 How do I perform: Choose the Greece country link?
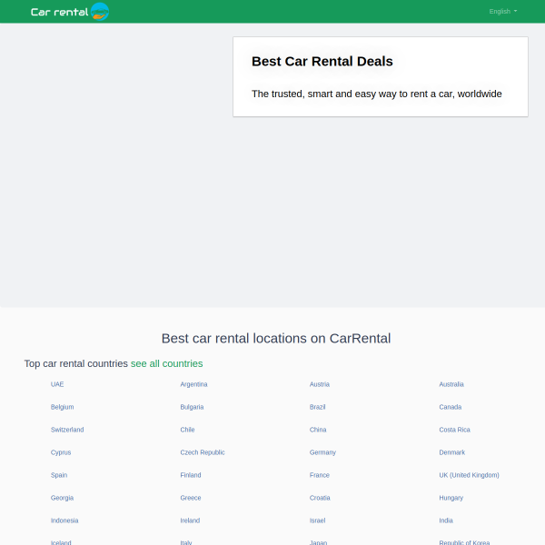click(191, 498)
